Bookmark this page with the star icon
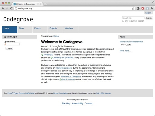This screenshot has width=155, height=116. pyautogui.click(x=133, y=8)
